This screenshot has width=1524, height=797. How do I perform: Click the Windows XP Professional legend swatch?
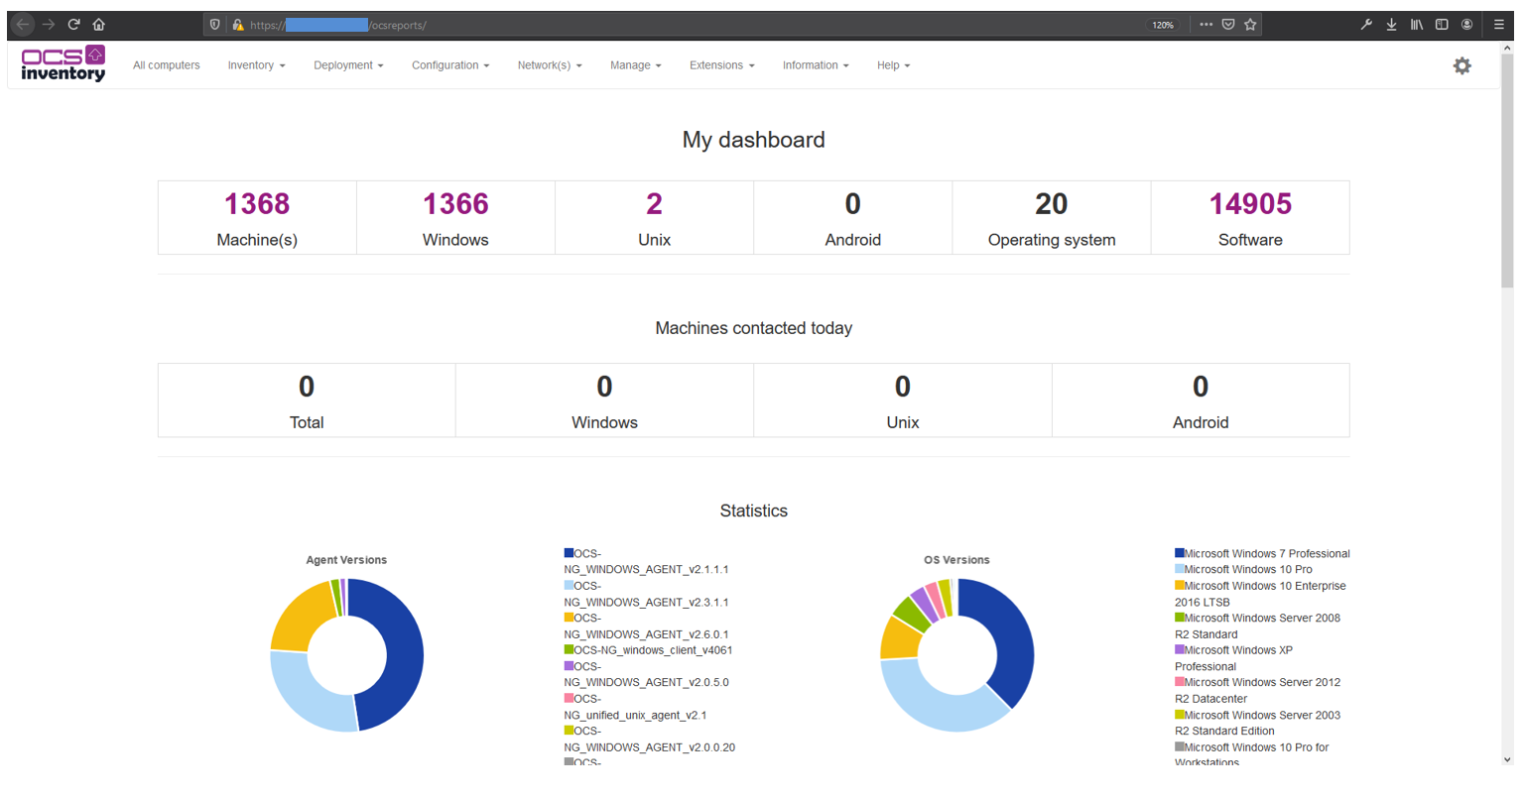pos(1180,649)
